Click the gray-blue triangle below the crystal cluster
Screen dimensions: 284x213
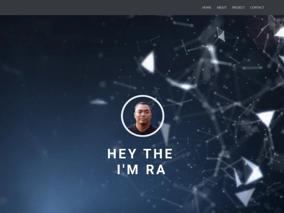point(246,197)
